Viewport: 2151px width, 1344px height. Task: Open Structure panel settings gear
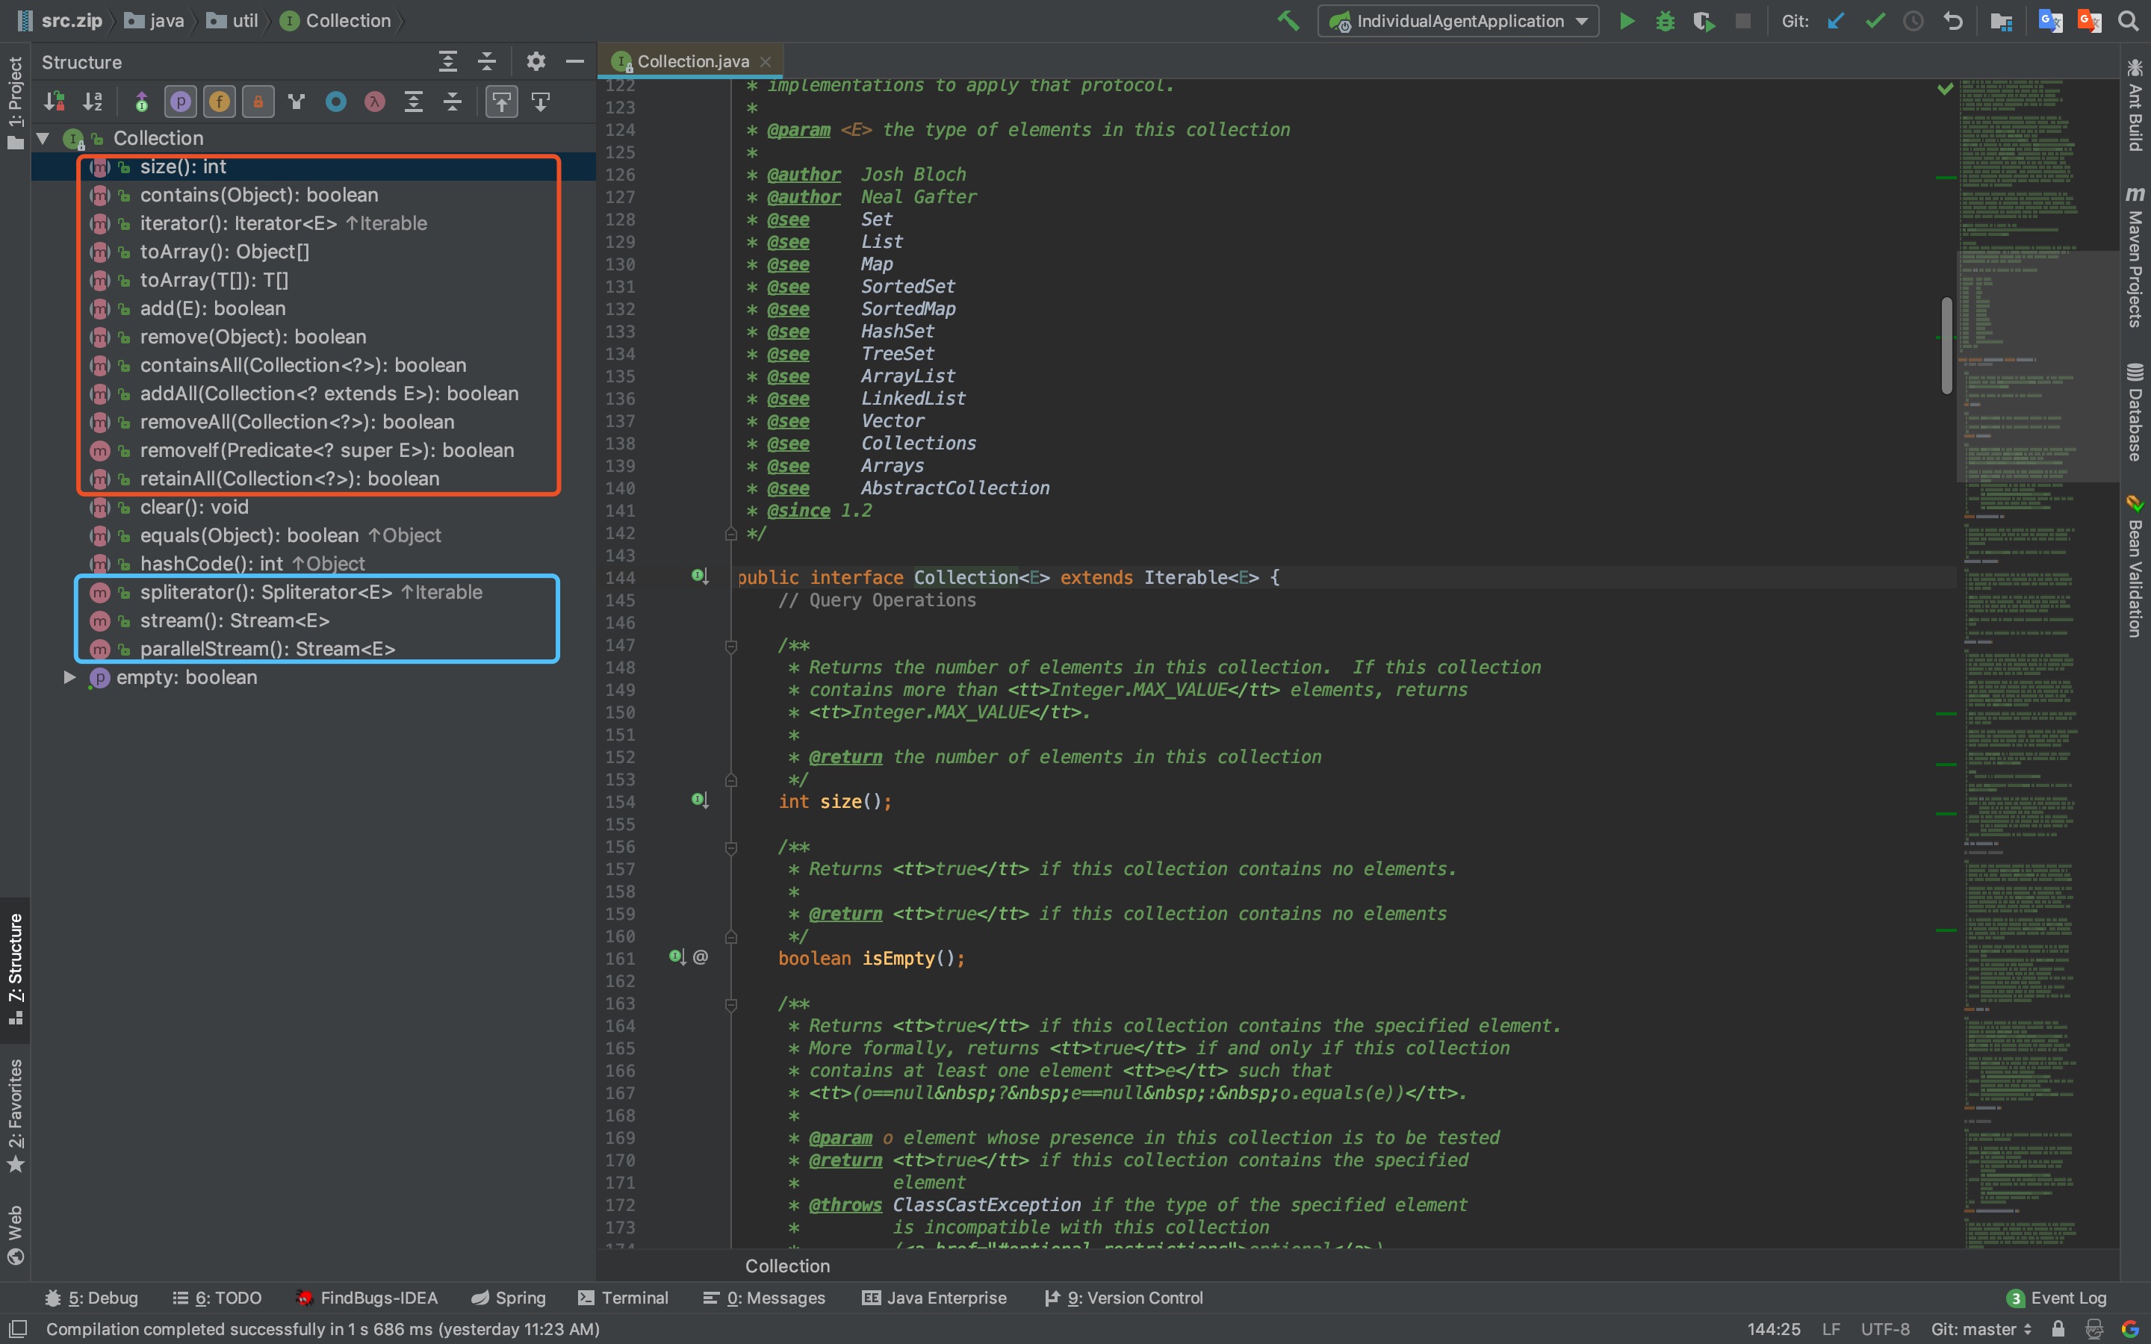pyautogui.click(x=536, y=61)
